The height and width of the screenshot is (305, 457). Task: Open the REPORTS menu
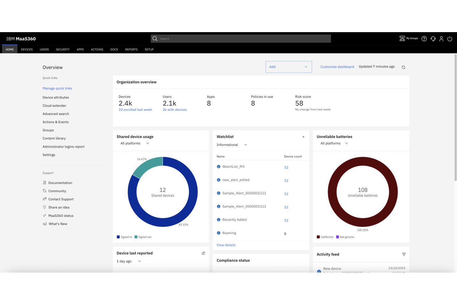click(x=131, y=49)
